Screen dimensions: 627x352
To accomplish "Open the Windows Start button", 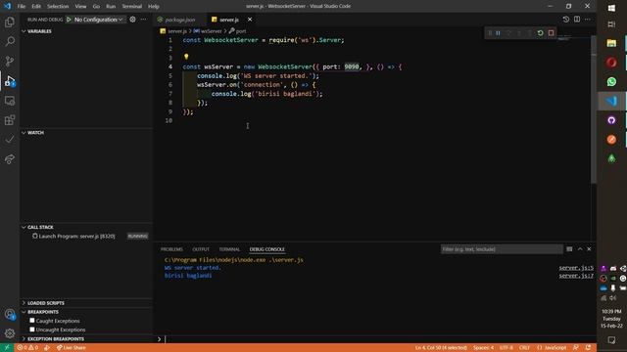I will point(611,8).
